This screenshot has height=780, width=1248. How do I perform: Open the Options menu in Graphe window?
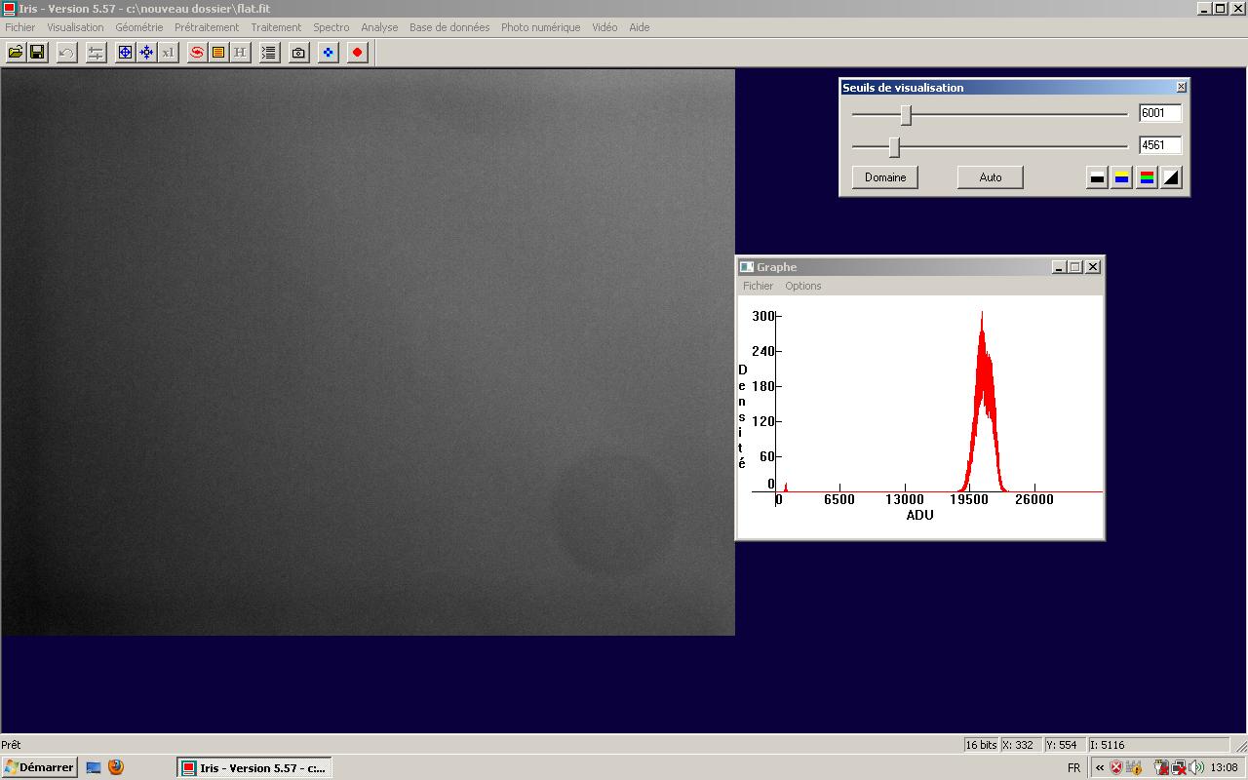point(803,286)
